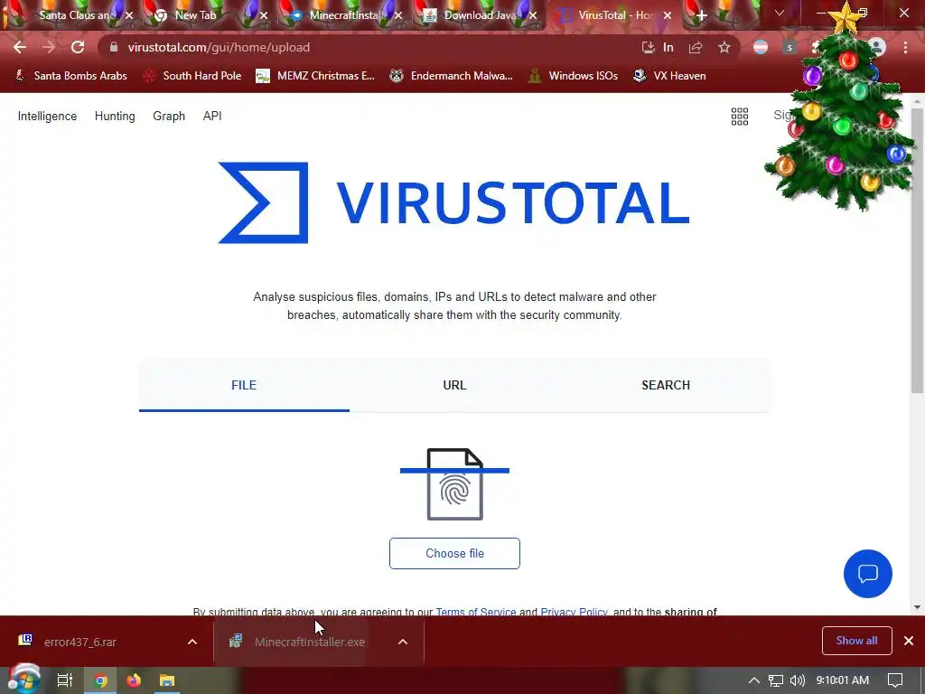Show hidden tray icons chevron

pos(754,680)
